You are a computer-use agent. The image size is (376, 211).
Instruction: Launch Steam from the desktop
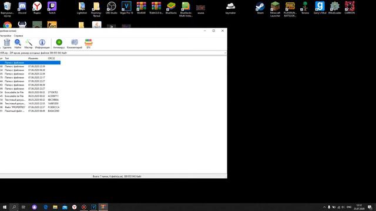tap(260, 8)
